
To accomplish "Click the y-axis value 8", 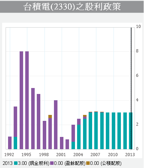I will click(137, 51).
